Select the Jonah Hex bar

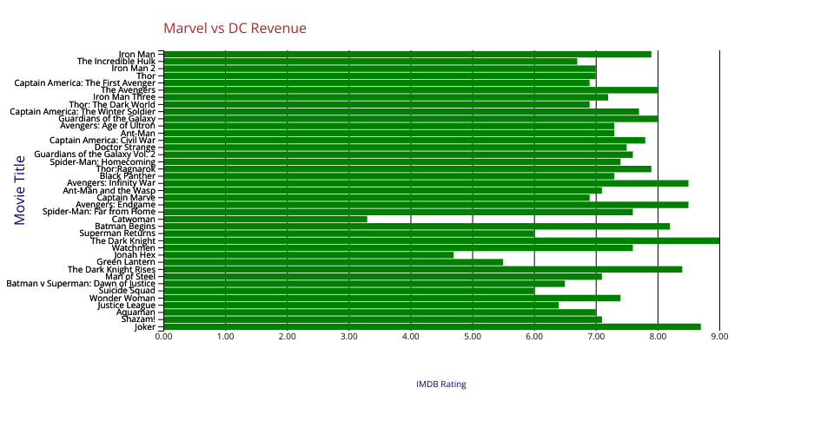308,255
